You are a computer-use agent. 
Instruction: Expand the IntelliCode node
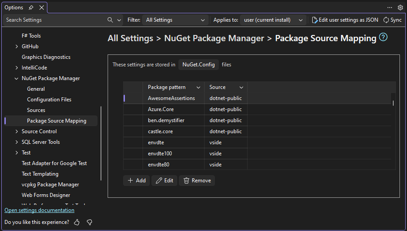pos(17,68)
